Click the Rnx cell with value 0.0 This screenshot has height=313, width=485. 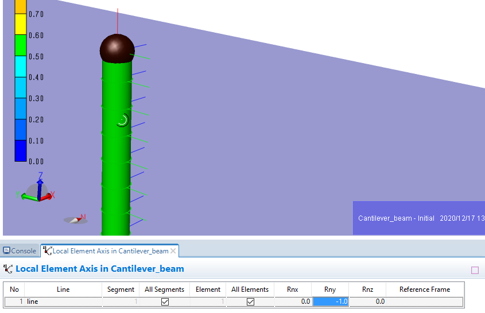point(293,302)
